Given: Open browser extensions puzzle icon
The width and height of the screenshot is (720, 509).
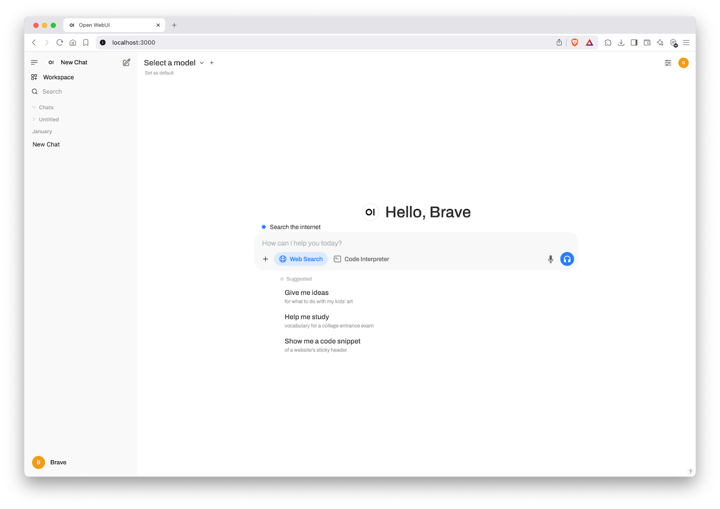Looking at the screenshot, I should (608, 42).
